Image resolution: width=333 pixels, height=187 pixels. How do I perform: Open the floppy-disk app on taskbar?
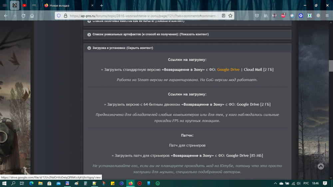67,183
